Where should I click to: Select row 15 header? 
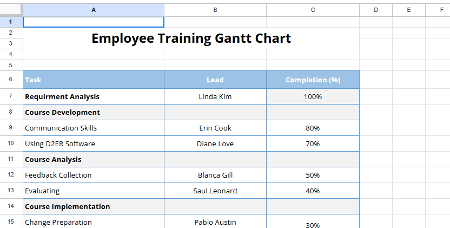(11, 222)
